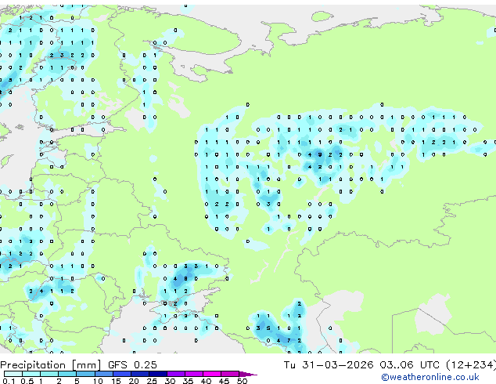
Task: Click the '15' legend scale label
Action: 116,381
